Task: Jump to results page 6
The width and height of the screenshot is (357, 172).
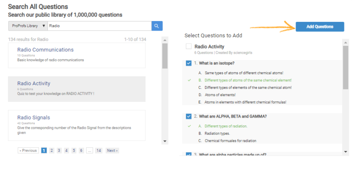Action: click(81, 151)
